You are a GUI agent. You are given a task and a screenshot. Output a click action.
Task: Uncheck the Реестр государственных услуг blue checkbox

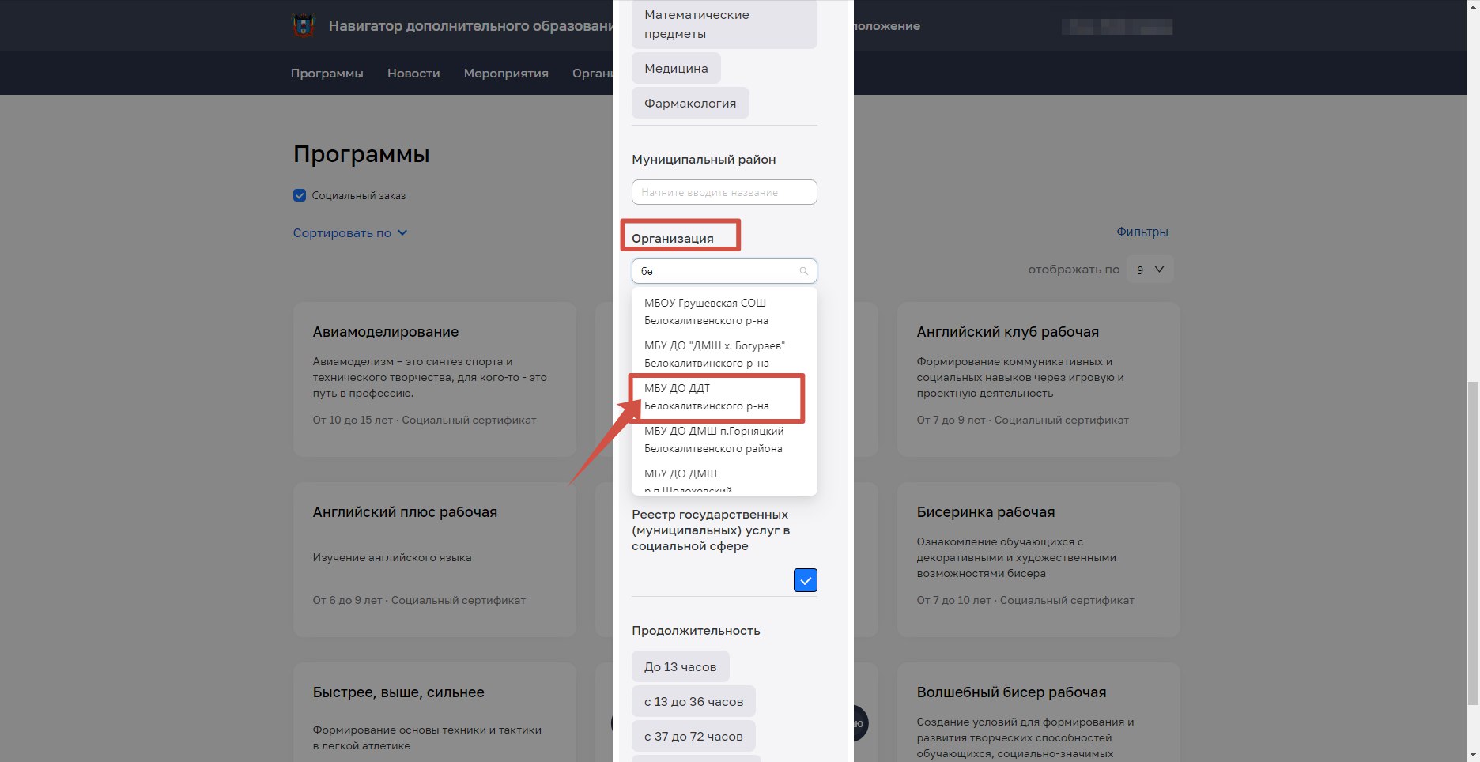click(805, 580)
